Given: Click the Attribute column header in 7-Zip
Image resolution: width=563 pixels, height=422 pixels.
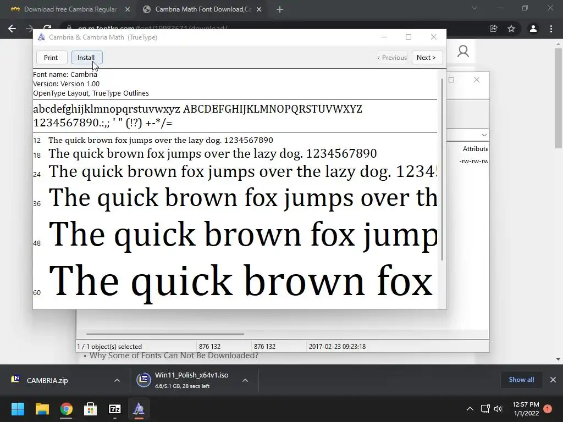Looking at the screenshot, I should 476,148.
